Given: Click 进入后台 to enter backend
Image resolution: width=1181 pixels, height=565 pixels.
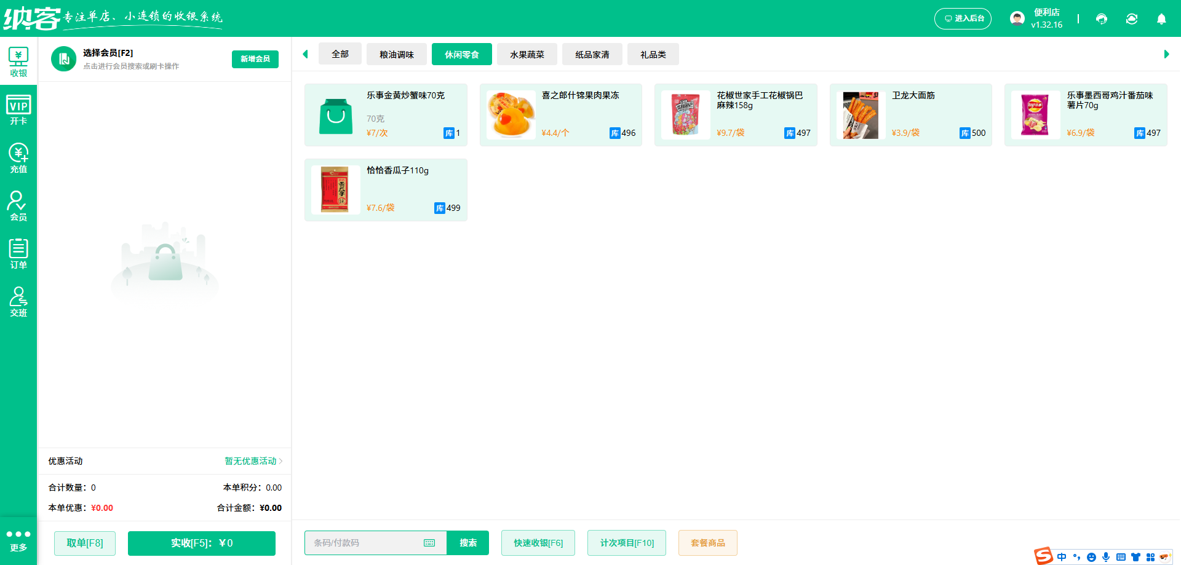Looking at the screenshot, I should tap(963, 18).
